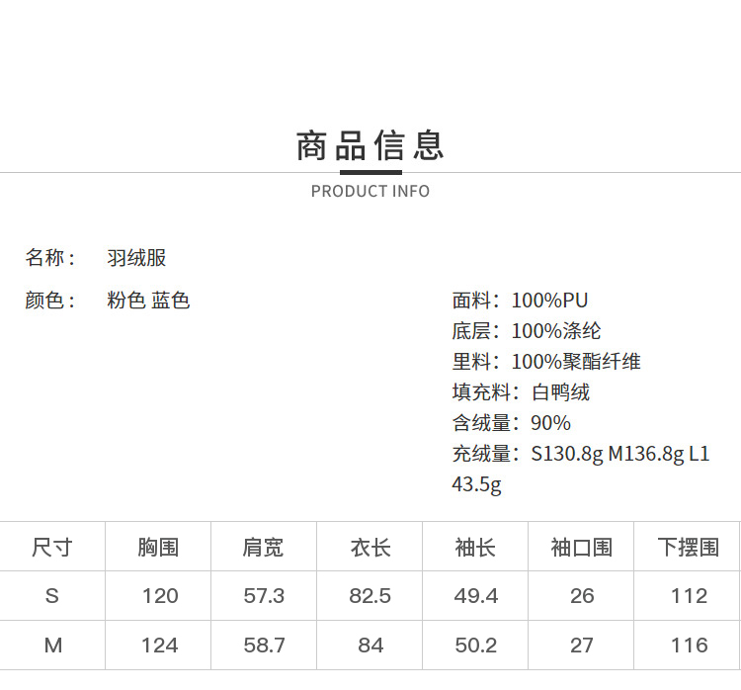The image size is (741, 690).
Task: Click shoulder value 58.7 in row M
Action: (264, 646)
